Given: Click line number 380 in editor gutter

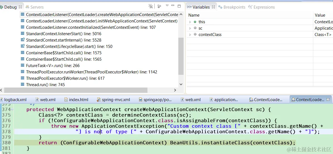Looking at the screenshot, I should pyautogui.click(x=6, y=143).
